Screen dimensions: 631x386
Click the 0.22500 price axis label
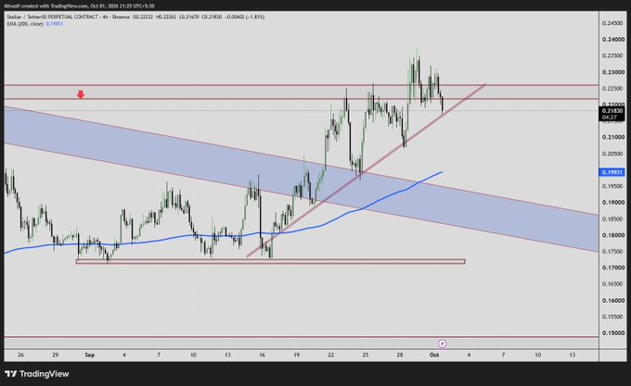coord(612,88)
